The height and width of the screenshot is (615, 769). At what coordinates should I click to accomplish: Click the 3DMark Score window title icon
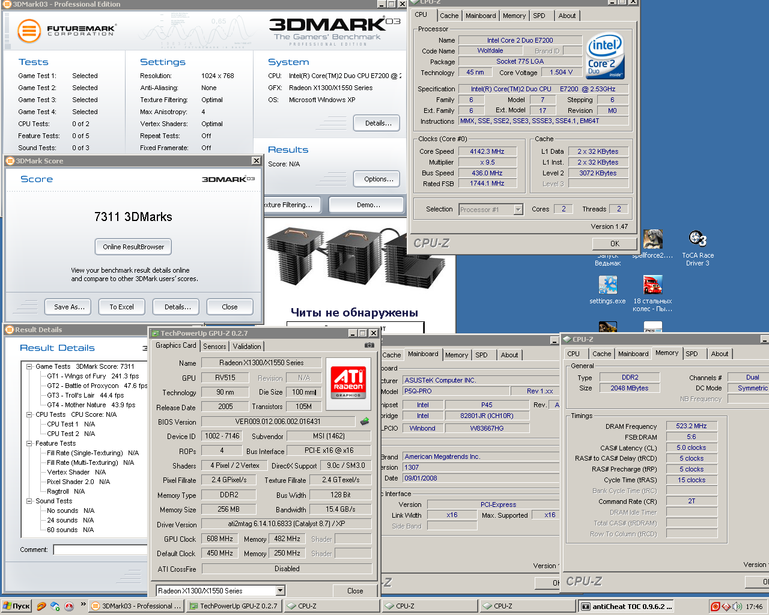pyautogui.click(x=10, y=161)
